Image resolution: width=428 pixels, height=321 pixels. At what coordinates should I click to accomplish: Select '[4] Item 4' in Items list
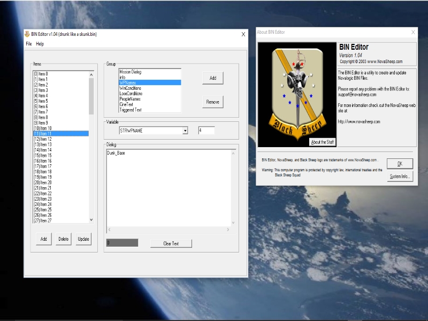(x=61, y=96)
